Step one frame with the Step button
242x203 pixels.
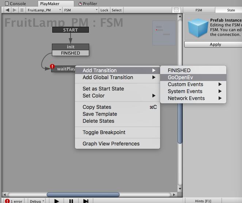click(86, 201)
